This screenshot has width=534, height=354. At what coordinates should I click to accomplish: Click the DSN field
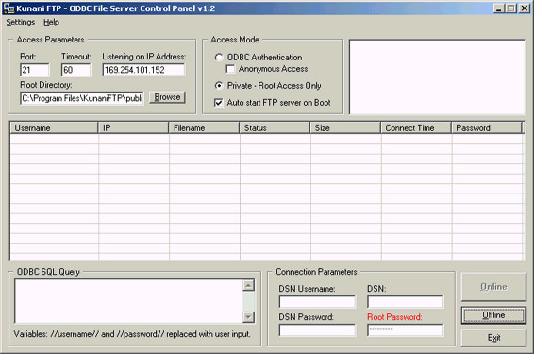tap(406, 302)
